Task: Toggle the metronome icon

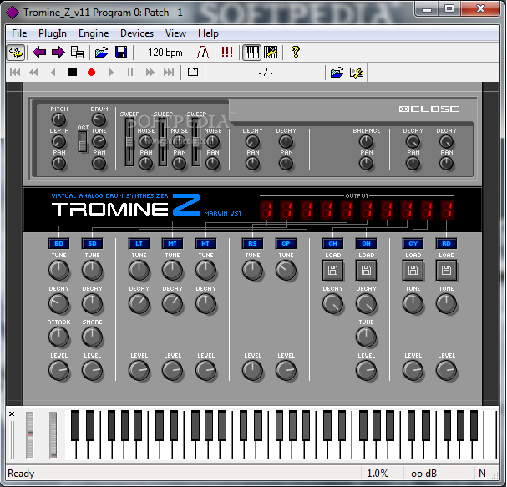Action: (x=203, y=52)
